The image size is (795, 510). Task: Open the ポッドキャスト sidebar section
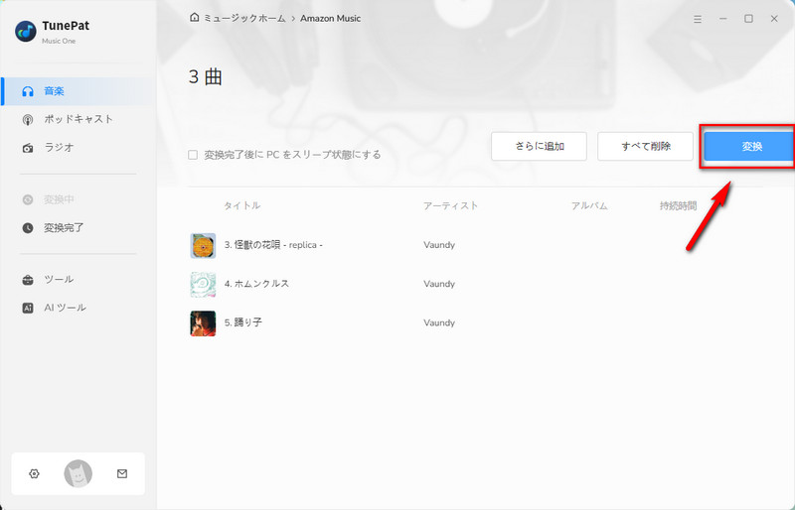[x=78, y=119]
